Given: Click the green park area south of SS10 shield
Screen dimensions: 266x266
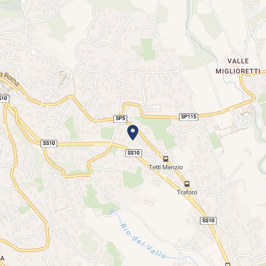Looking at the screenshot, I should [x=133, y=178].
